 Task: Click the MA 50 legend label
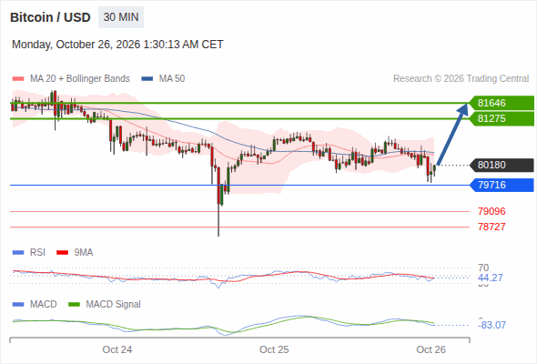click(172, 79)
